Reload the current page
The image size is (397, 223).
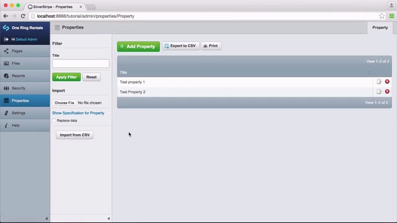click(x=23, y=16)
